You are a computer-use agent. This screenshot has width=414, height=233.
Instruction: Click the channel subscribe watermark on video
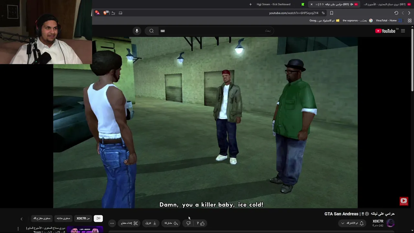pos(404,201)
